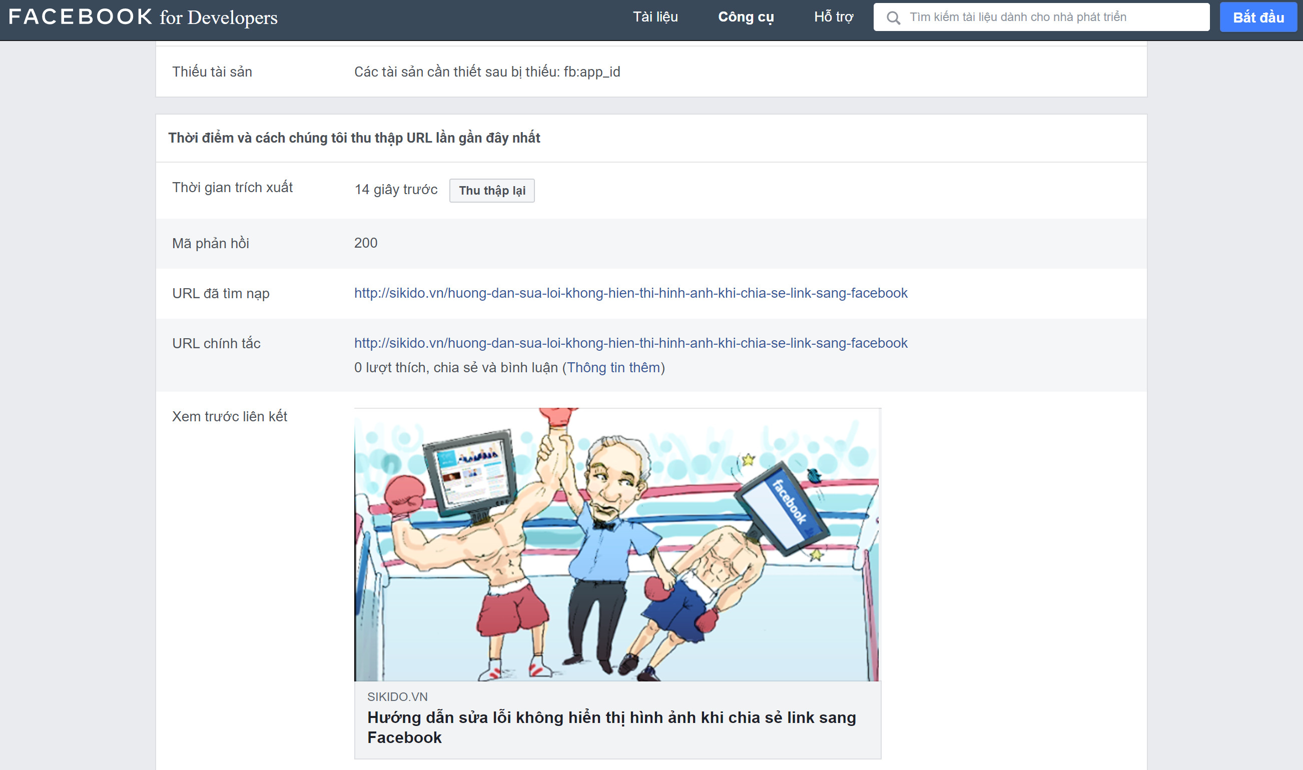Image resolution: width=1303 pixels, height=770 pixels.
Task: Click the Xem trước liên kết label
Action: tap(229, 416)
